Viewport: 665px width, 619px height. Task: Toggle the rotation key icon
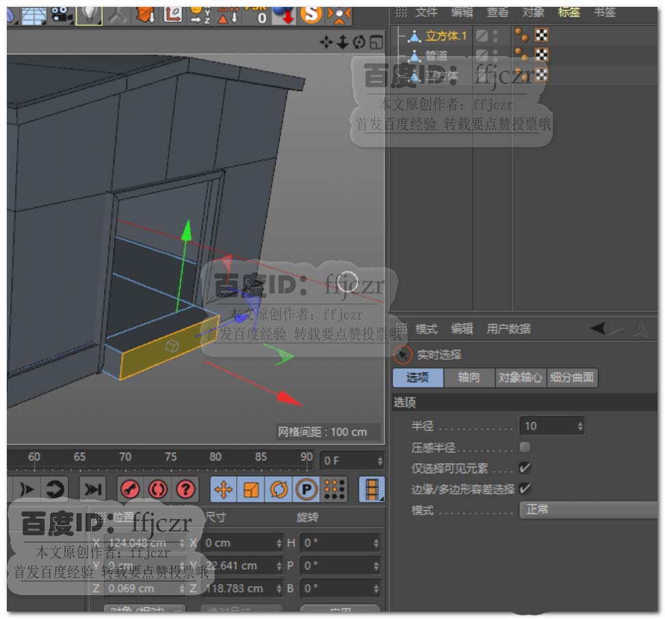coord(278,490)
